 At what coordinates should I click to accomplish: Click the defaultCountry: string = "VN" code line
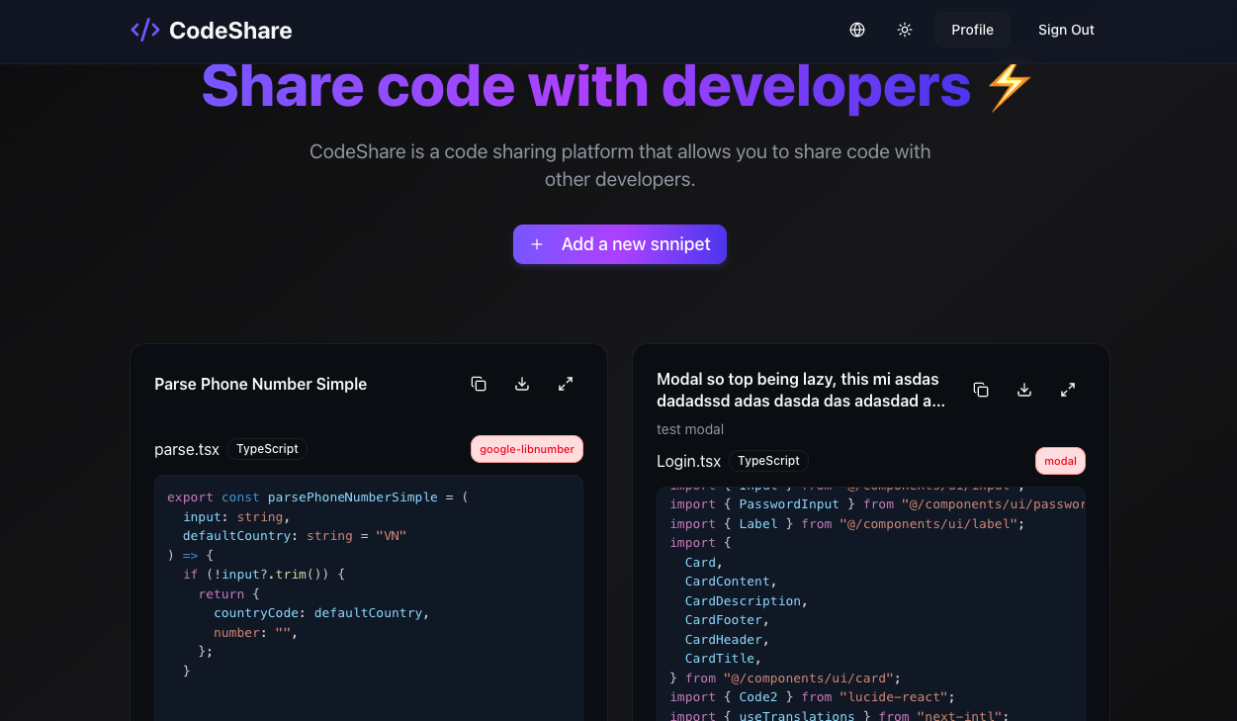point(295,536)
